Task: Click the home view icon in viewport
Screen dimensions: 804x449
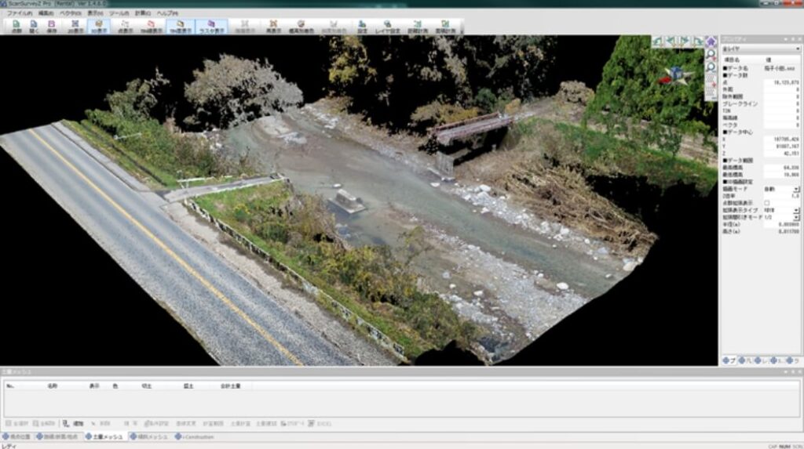Action: 711,42
